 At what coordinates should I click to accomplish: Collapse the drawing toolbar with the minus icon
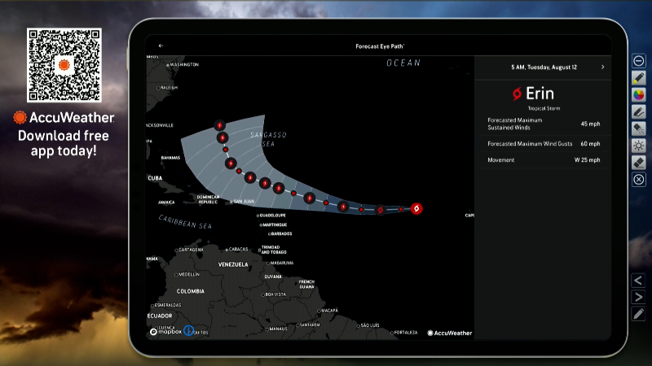point(639,61)
